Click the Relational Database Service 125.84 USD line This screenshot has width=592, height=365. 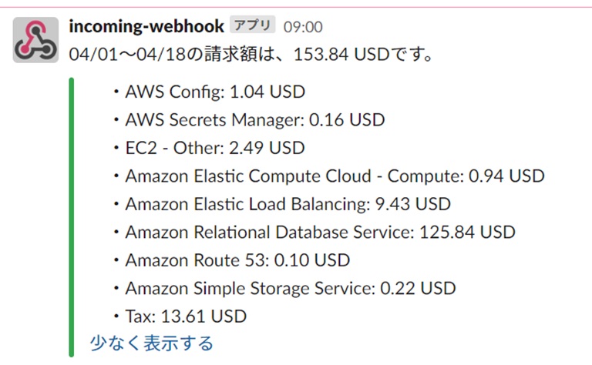(x=320, y=232)
